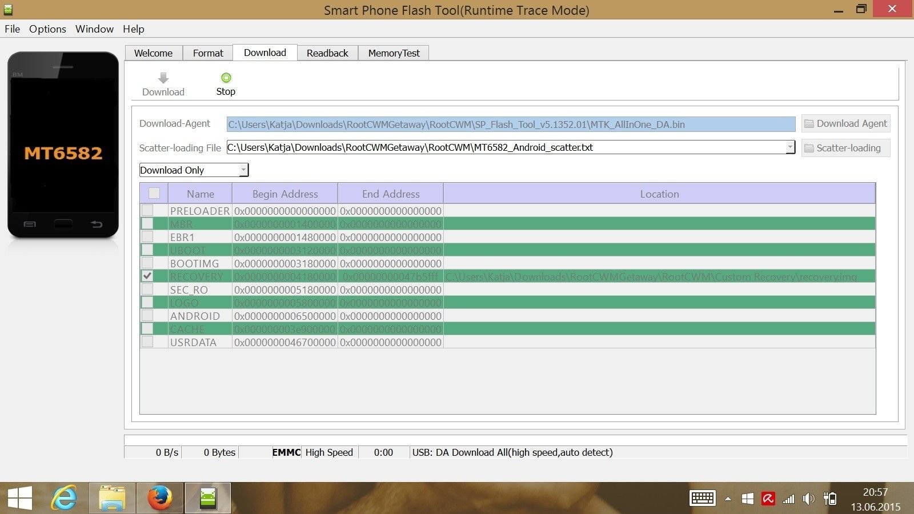Viewport: 914px width, 514px height.
Task: Click the BOOTIMG partition name
Action: click(194, 263)
